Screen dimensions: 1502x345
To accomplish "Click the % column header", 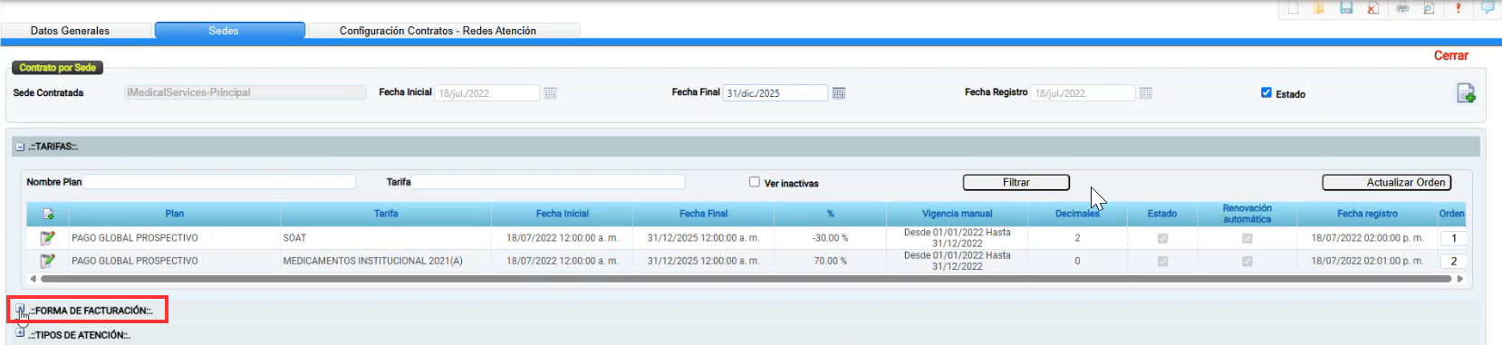I will coord(830,214).
